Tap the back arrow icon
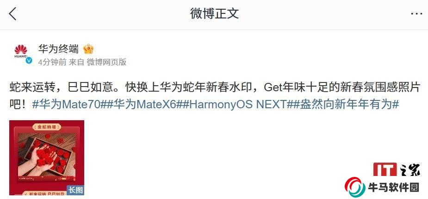The width and height of the screenshot is (428, 199). [12, 14]
